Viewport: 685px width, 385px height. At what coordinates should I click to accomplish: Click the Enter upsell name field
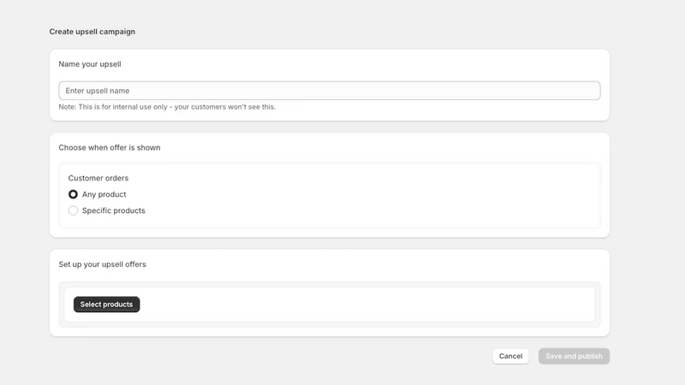330,91
